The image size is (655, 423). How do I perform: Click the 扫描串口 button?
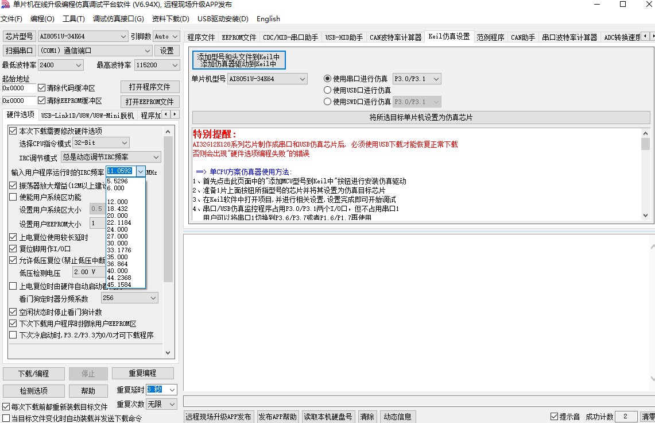click(19, 51)
